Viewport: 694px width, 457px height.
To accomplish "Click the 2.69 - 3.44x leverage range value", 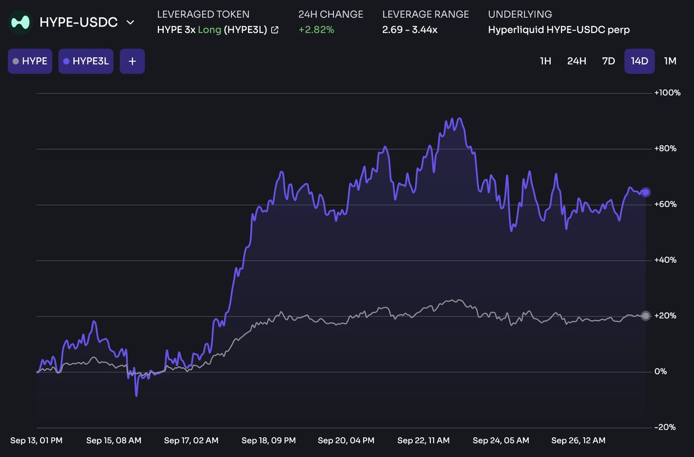I will 410,30.
